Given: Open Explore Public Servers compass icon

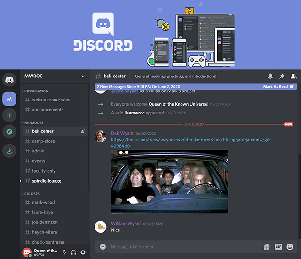Looking at the screenshot, I should [x=9, y=131].
